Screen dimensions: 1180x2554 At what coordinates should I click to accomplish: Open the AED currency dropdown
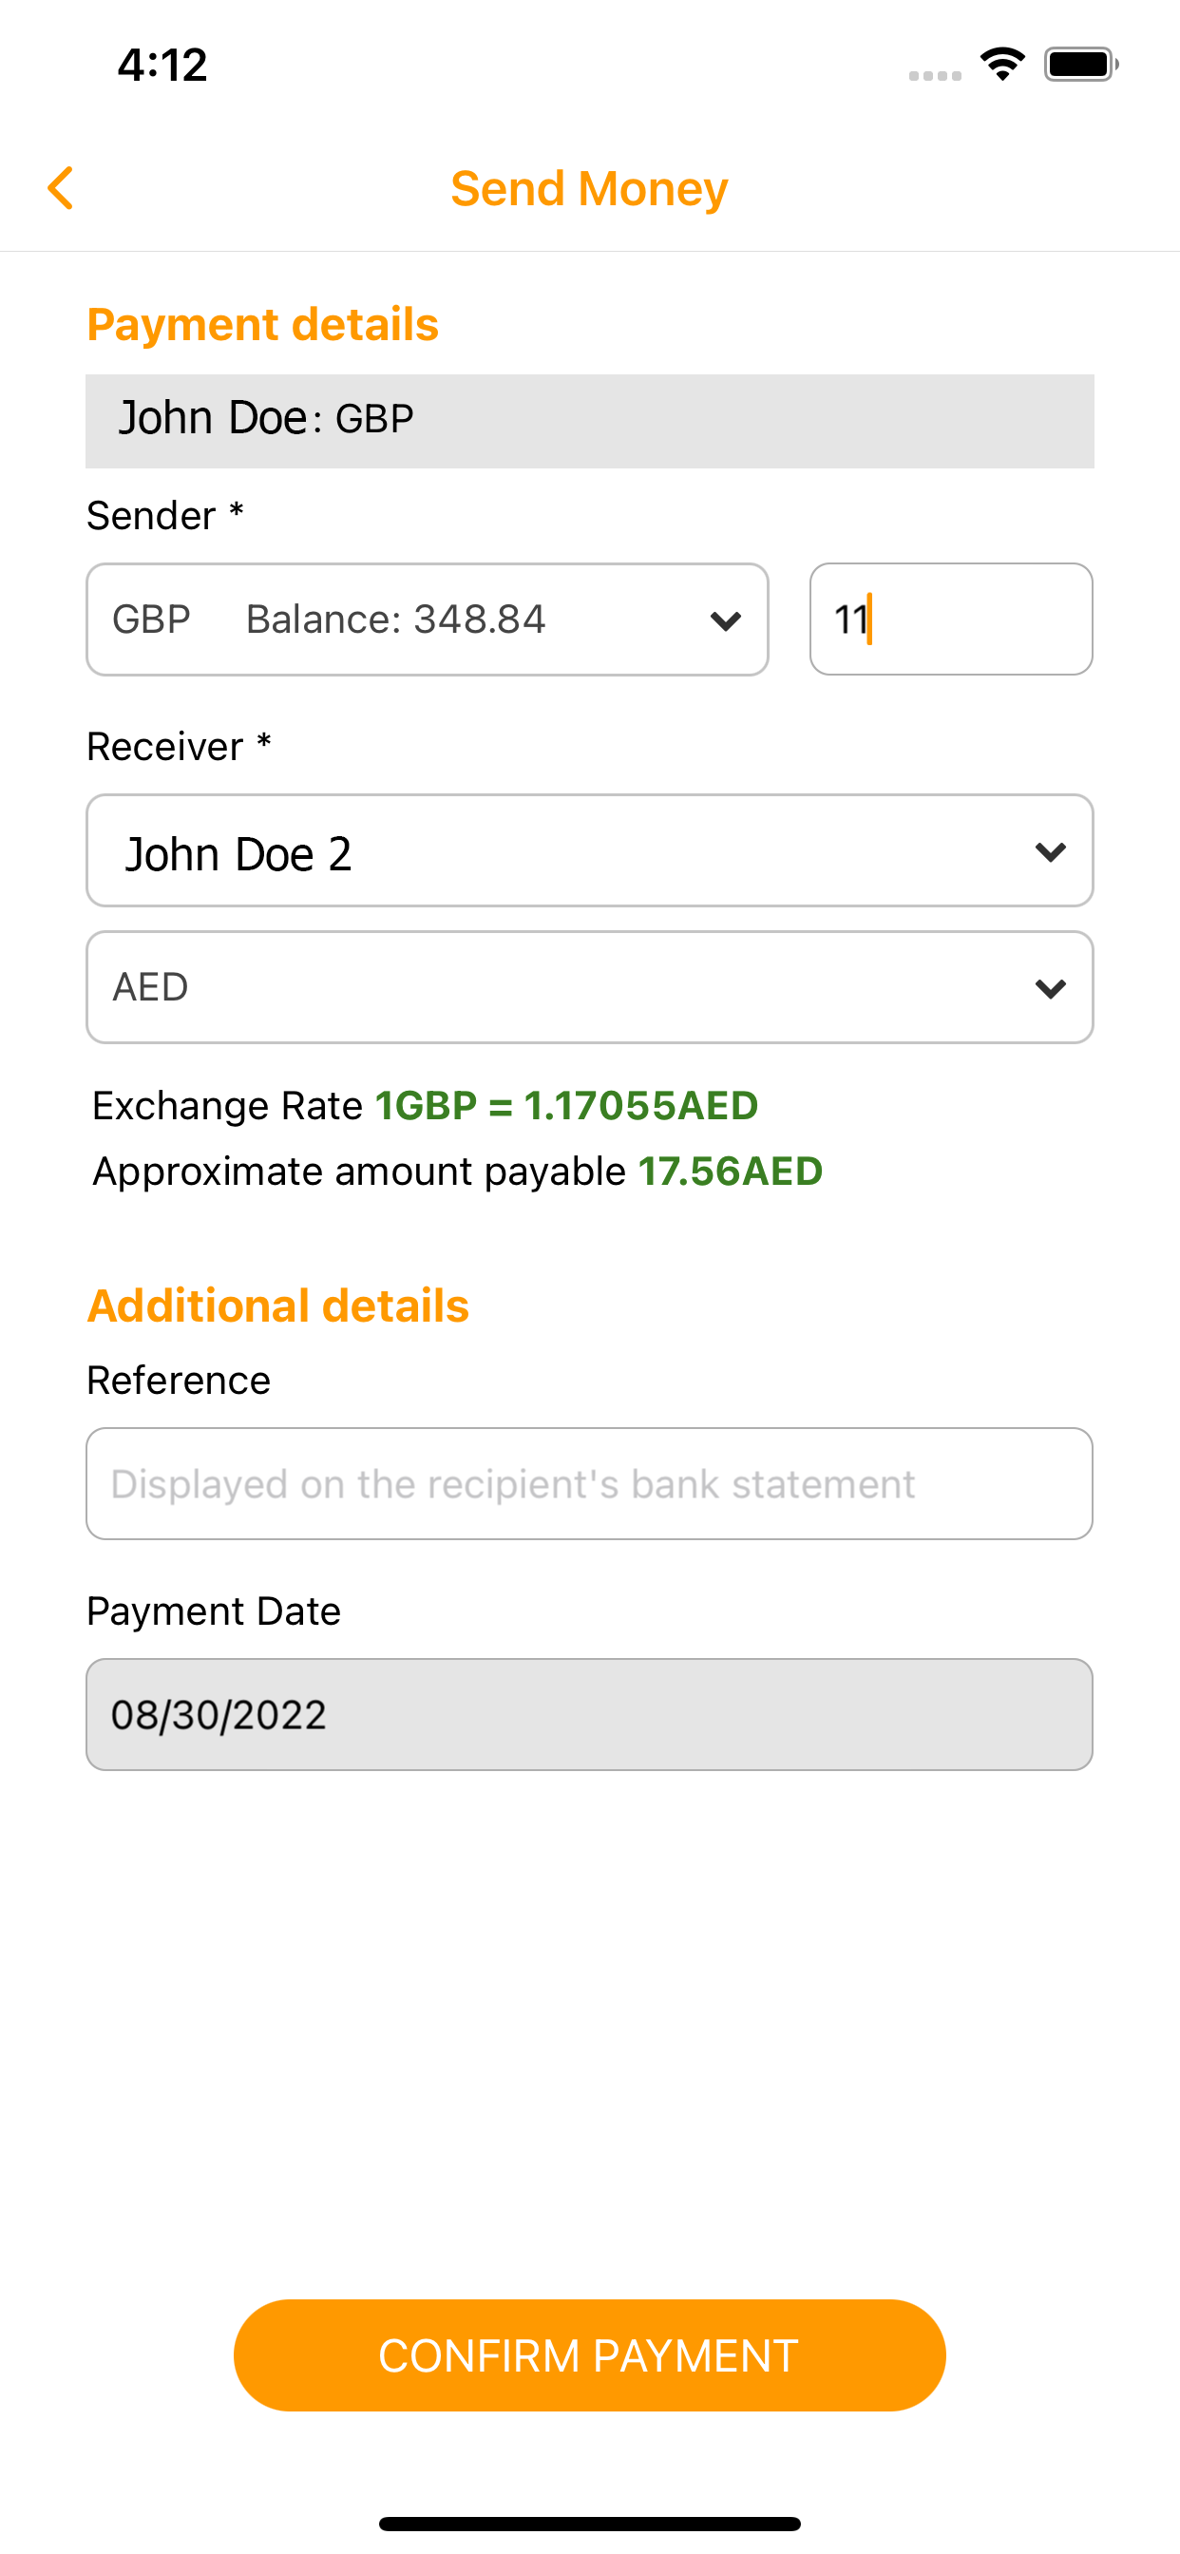[555, 987]
